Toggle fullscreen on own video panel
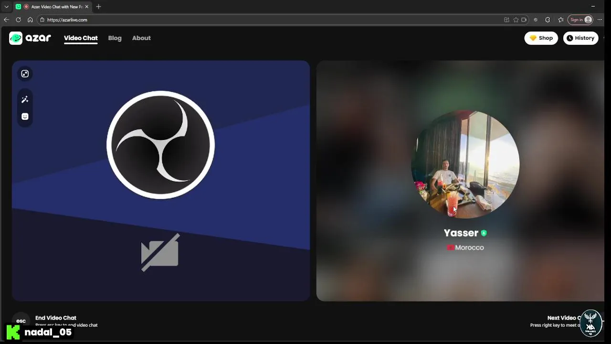This screenshot has height=344, width=611. point(25,74)
